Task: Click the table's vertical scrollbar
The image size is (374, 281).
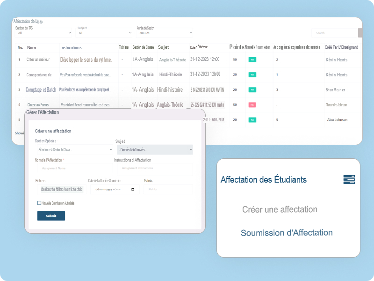Action: point(360,33)
